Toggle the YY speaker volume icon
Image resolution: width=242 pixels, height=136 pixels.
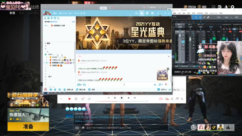[x=51, y=89]
